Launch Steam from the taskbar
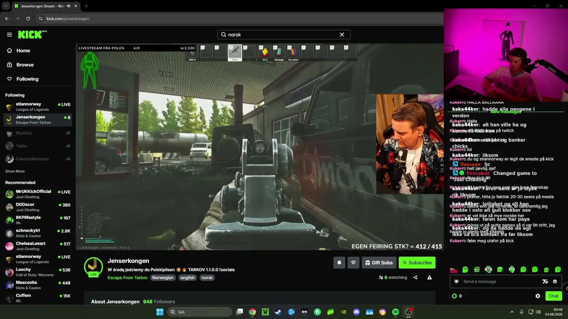 [278, 312]
